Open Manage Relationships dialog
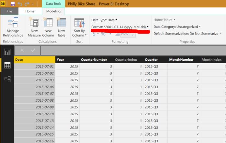Viewport: 226px width, 143px height. 13,27
